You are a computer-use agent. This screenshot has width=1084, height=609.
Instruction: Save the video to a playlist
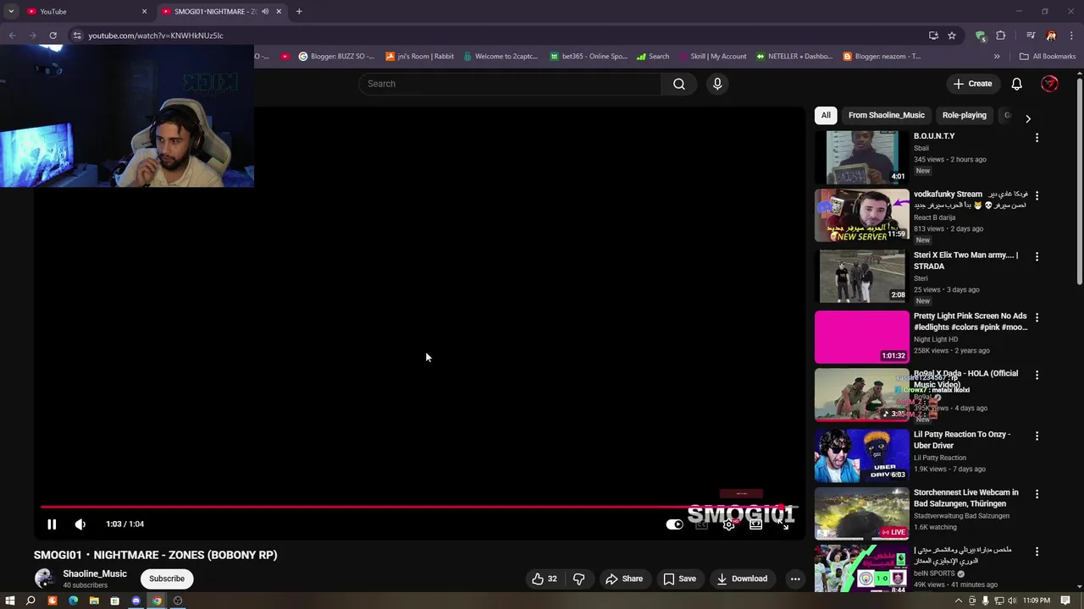point(679,579)
